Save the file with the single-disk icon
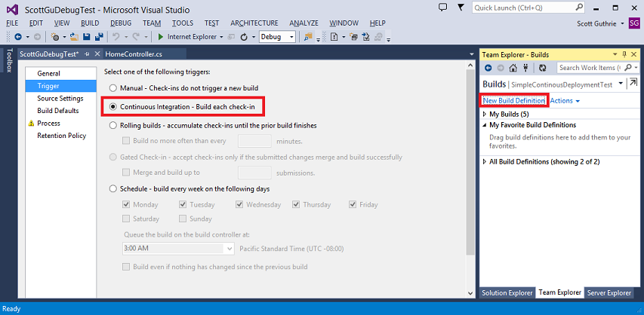The width and height of the screenshot is (644, 315). (87, 37)
